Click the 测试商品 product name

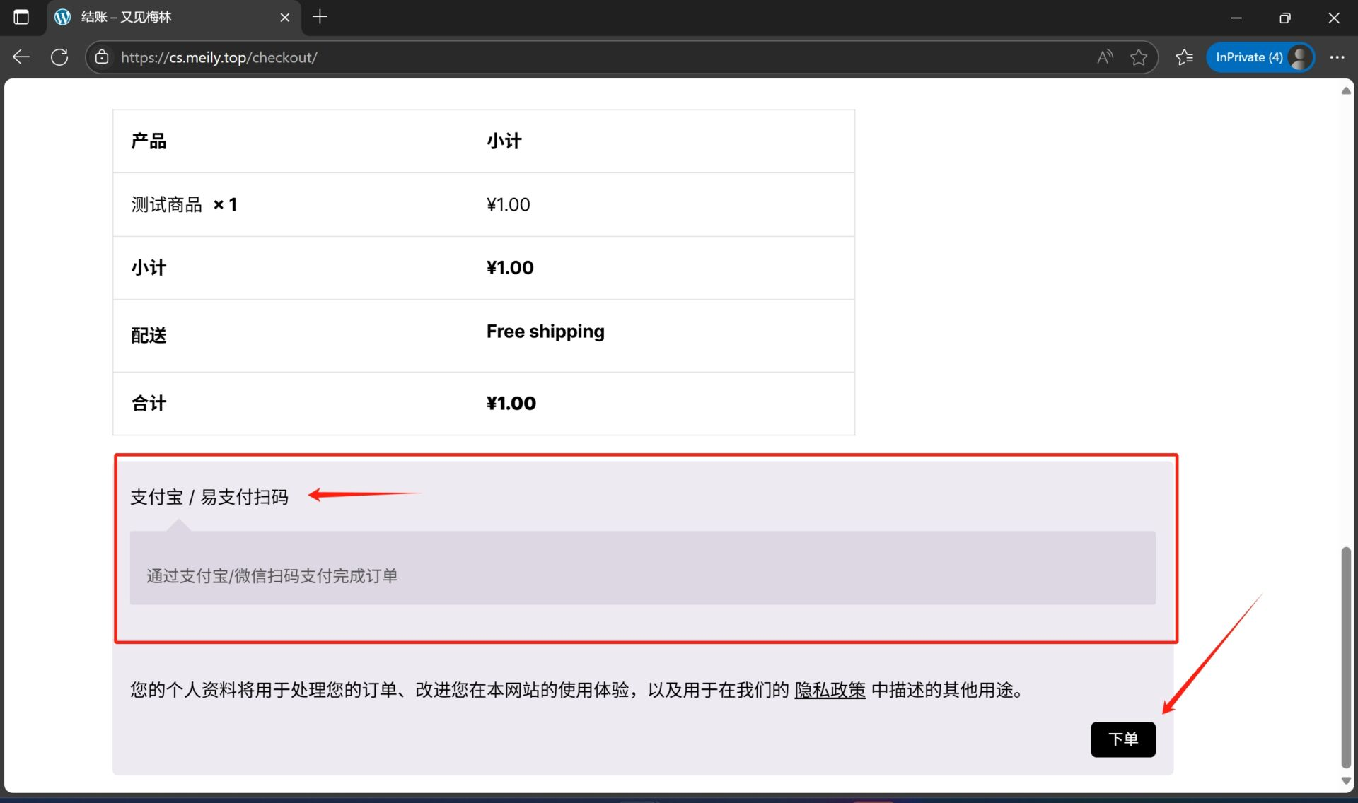coord(167,204)
